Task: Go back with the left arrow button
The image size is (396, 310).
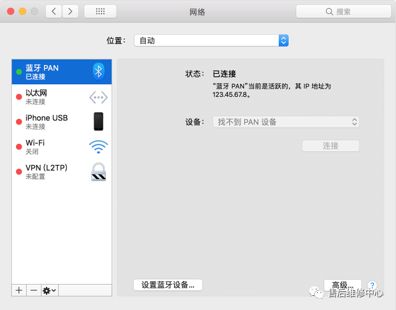Action: 53,11
